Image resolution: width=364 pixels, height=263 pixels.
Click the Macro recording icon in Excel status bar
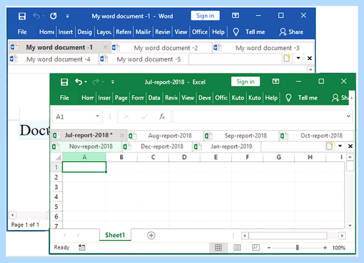82,248
